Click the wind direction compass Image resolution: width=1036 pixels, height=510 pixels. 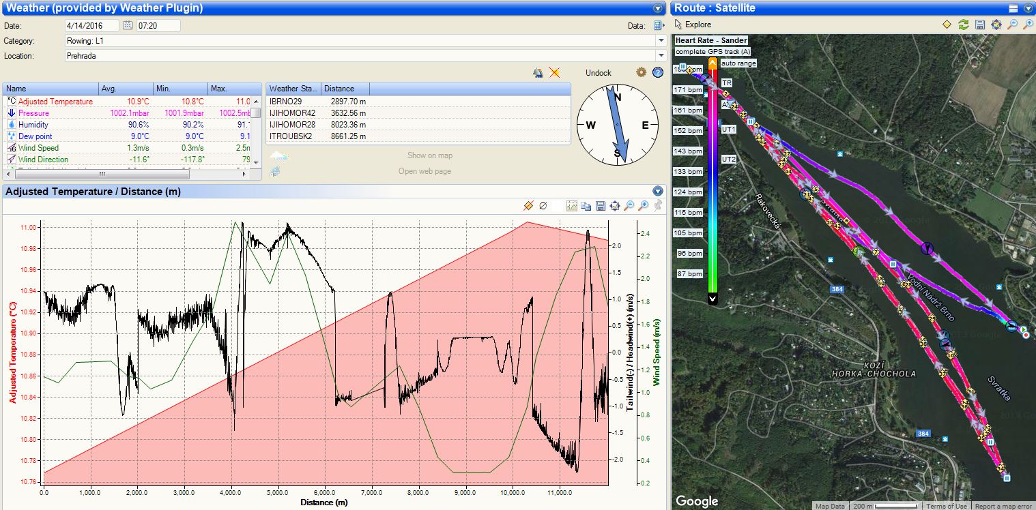click(x=618, y=125)
